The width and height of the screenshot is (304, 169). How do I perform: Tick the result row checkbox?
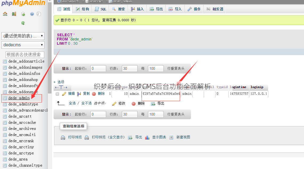tap(57, 94)
